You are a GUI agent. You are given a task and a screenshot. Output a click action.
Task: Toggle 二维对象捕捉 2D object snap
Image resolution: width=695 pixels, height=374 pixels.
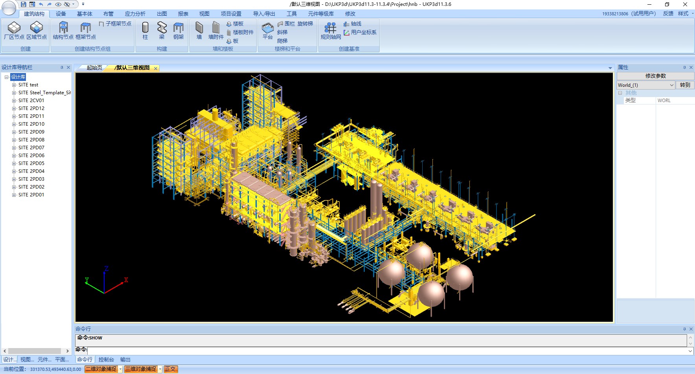click(x=101, y=369)
